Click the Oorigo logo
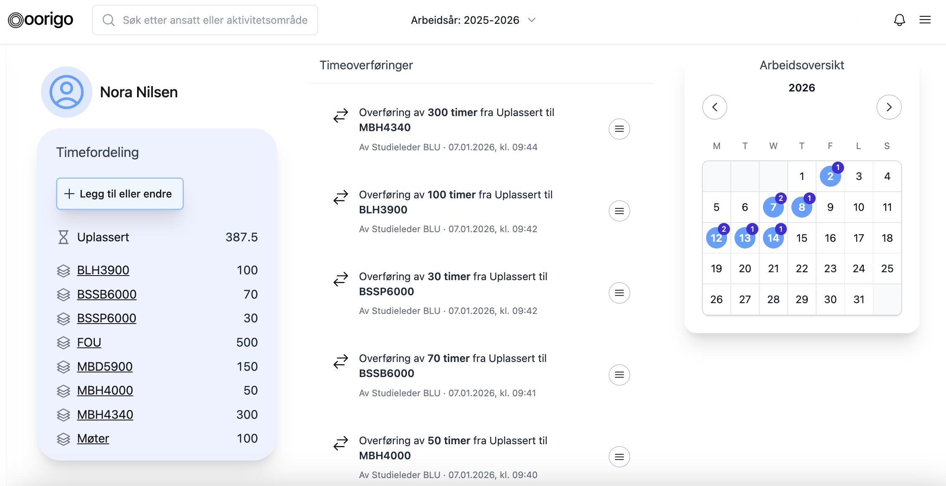The image size is (946, 486). (40, 19)
